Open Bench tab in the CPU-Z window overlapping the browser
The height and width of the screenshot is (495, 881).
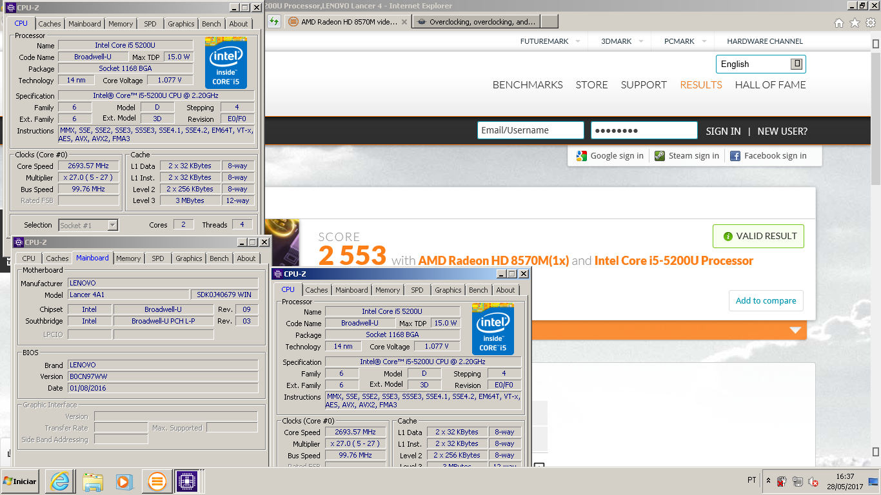click(x=479, y=290)
